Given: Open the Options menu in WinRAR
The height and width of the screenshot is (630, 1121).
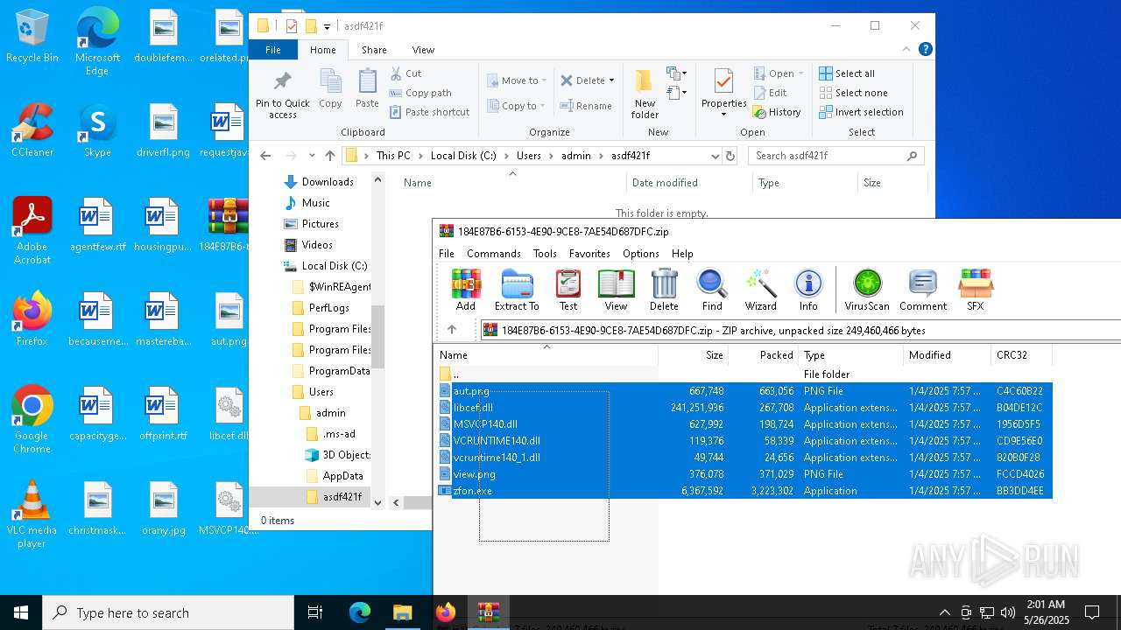Looking at the screenshot, I should click(x=641, y=254).
